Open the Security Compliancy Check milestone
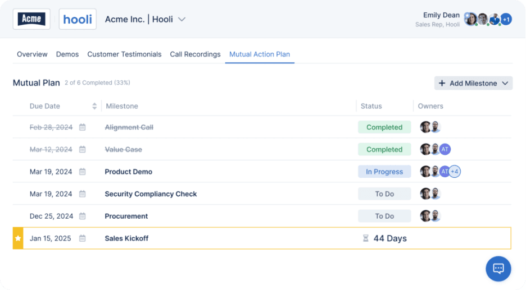Viewport: 526px width, 290px height. 151,194
